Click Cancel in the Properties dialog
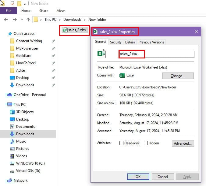206x186 pixels. pyautogui.click(x=163, y=177)
